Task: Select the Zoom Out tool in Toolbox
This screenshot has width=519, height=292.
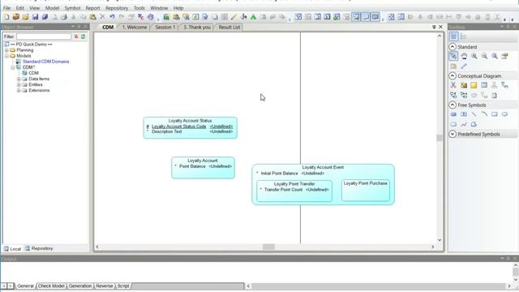Action: click(x=484, y=56)
